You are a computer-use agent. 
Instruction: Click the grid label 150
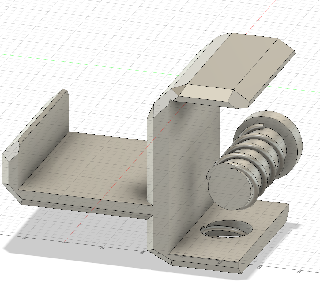tap(299, 272)
